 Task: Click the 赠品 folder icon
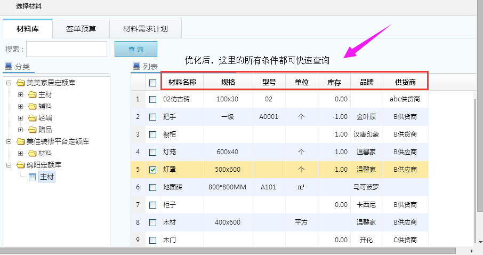point(32,130)
